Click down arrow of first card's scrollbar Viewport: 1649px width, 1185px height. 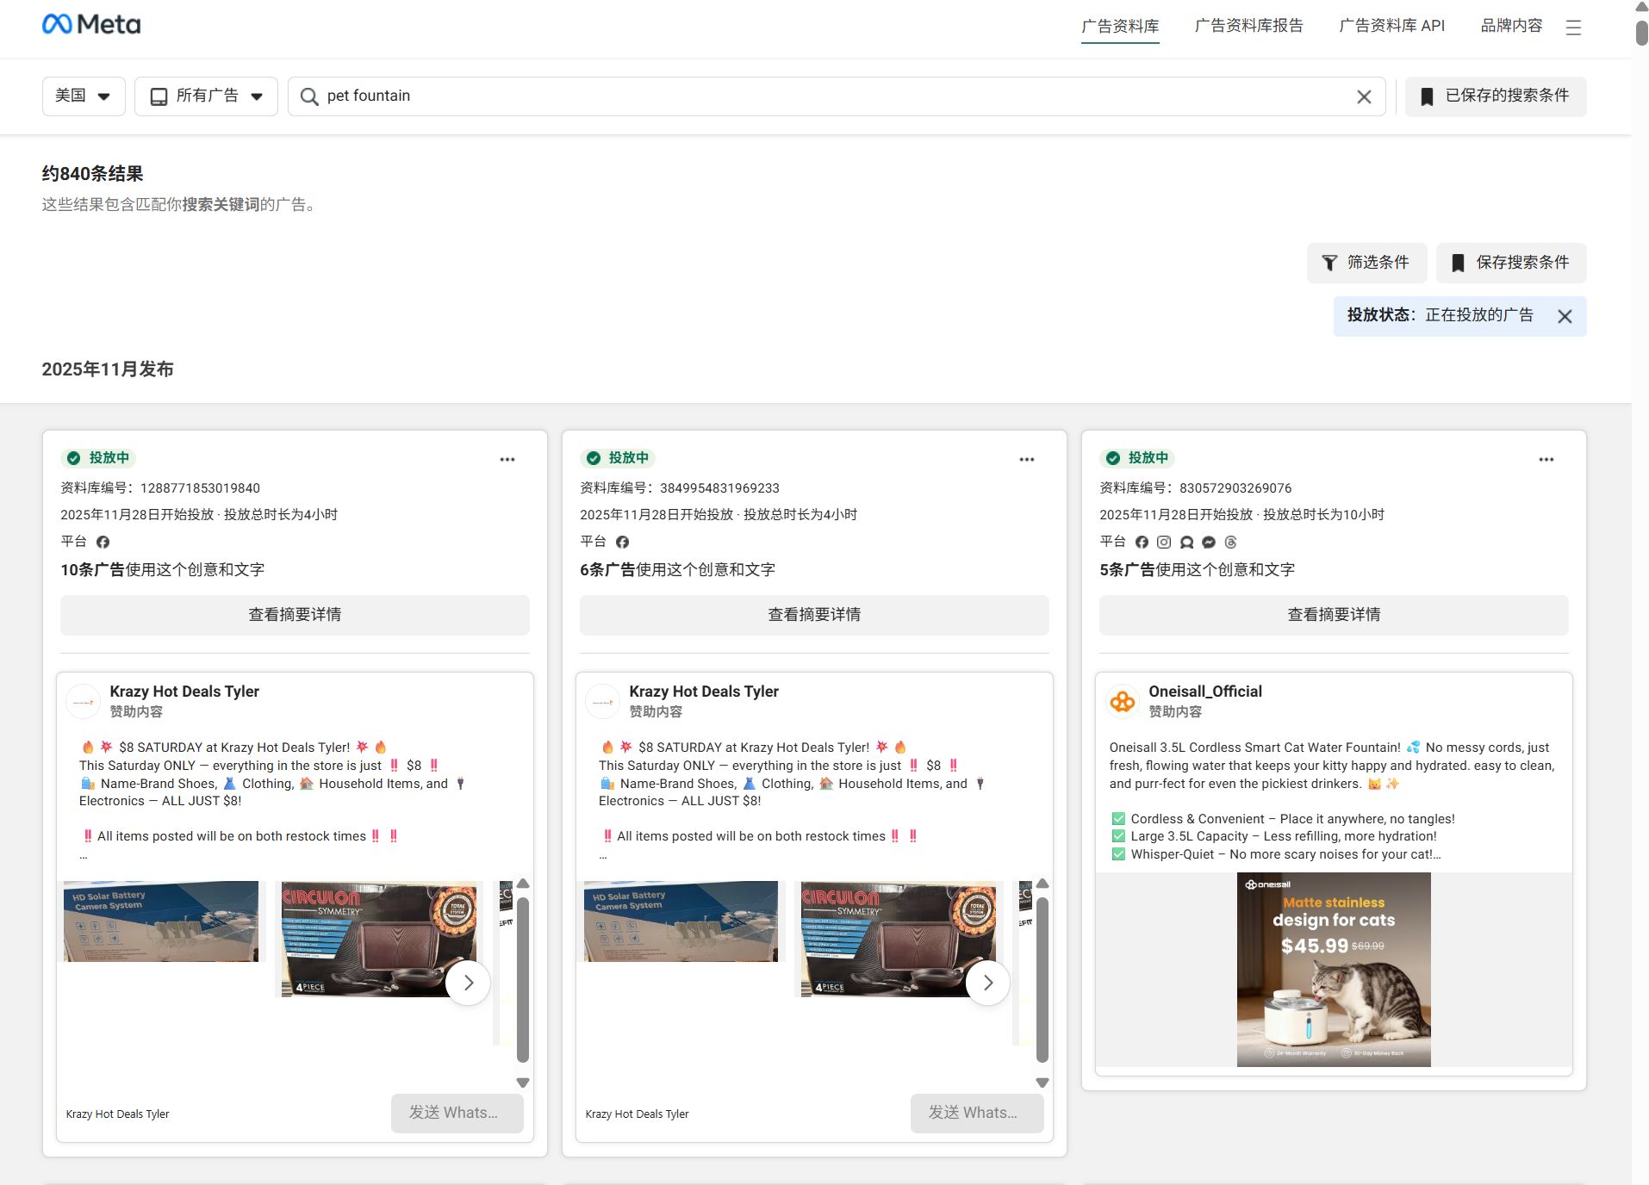523,1083
